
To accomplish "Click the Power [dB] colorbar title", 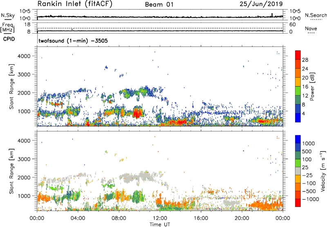I will tap(312, 86).
